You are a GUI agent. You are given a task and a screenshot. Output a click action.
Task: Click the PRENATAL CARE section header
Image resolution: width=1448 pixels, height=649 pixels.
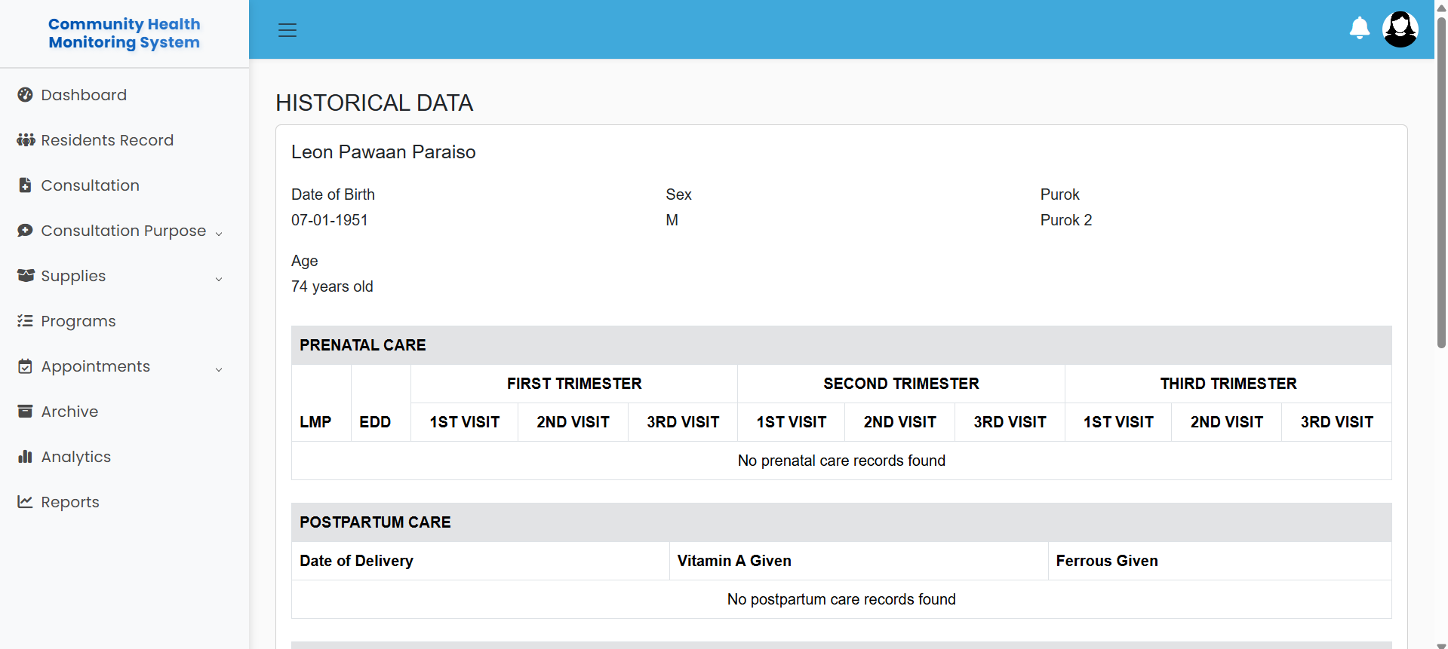coord(841,345)
